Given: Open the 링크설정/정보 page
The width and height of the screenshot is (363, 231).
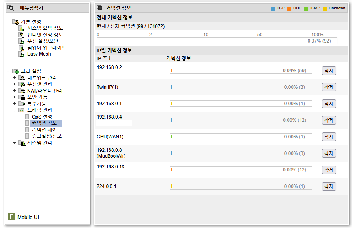Looking at the screenshot, I should click(x=47, y=136).
